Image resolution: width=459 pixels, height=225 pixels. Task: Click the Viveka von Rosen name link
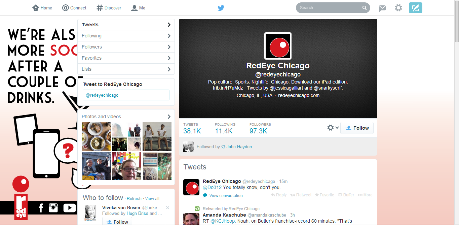click(121, 207)
